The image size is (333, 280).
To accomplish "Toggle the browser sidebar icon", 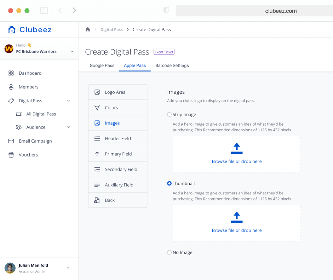I will pyautogui.click(x=44, y=11).
